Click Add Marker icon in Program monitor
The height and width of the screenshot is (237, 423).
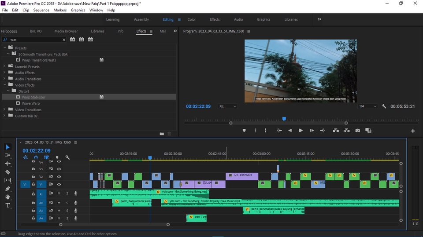click(x=244, y=131)
